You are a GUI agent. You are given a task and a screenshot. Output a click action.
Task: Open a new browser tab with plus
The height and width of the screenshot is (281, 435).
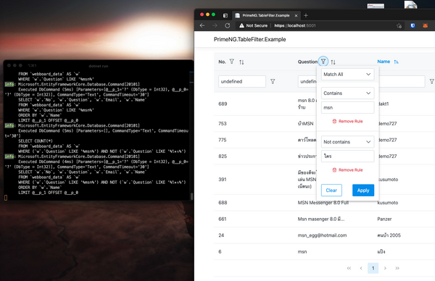(306, 15)
